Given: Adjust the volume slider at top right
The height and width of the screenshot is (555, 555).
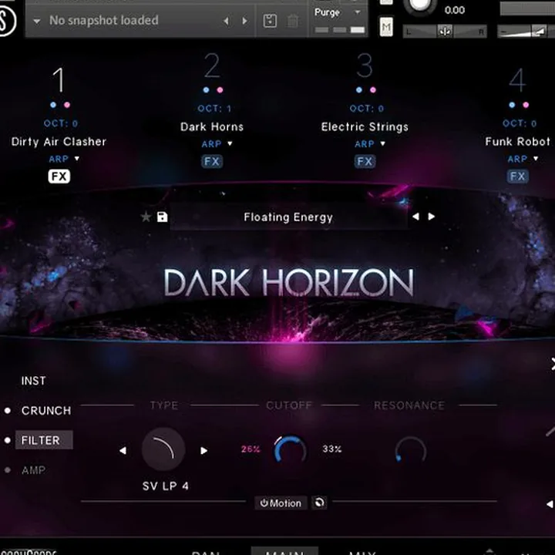Looking at the screenshot, I should [x=526, y=32].
